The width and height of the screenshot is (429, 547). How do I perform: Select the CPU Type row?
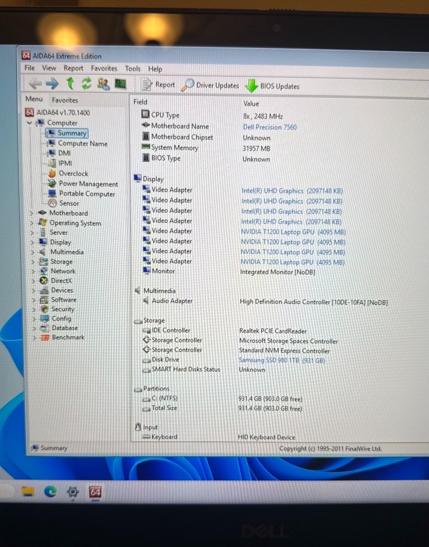[x=212, y=115]
